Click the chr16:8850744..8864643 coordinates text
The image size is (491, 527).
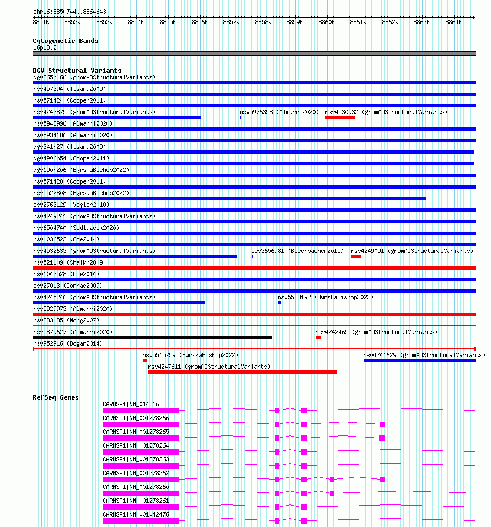(x=70, y=12)
